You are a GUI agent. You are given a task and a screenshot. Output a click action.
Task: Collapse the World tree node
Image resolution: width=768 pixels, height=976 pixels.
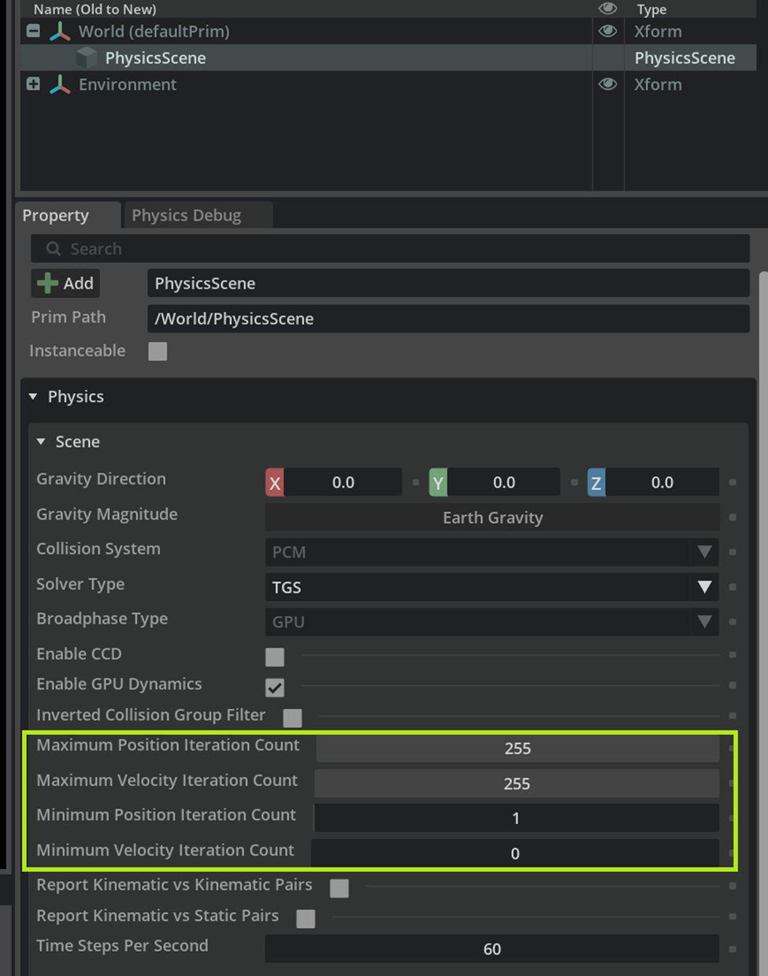33,32
